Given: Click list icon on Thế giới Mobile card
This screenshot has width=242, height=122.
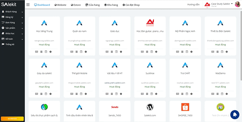Looking at the screenshot, I should [77, 94].
